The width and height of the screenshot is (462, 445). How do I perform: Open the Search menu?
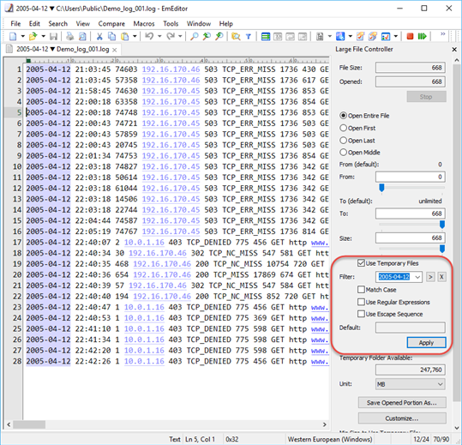pyautogui.click(x=57, y=23)
